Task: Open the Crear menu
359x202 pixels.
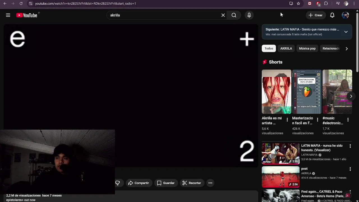Action: pyautogui.click(x=316, y=15)
